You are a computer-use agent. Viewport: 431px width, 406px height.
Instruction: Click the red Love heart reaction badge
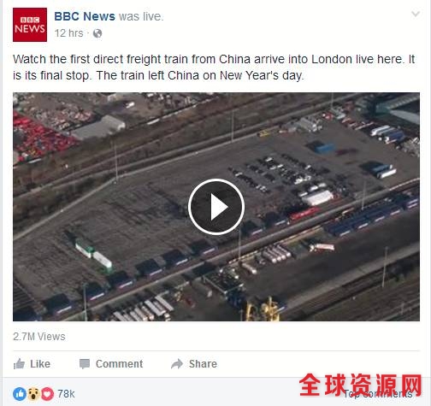tap(47, 394)
